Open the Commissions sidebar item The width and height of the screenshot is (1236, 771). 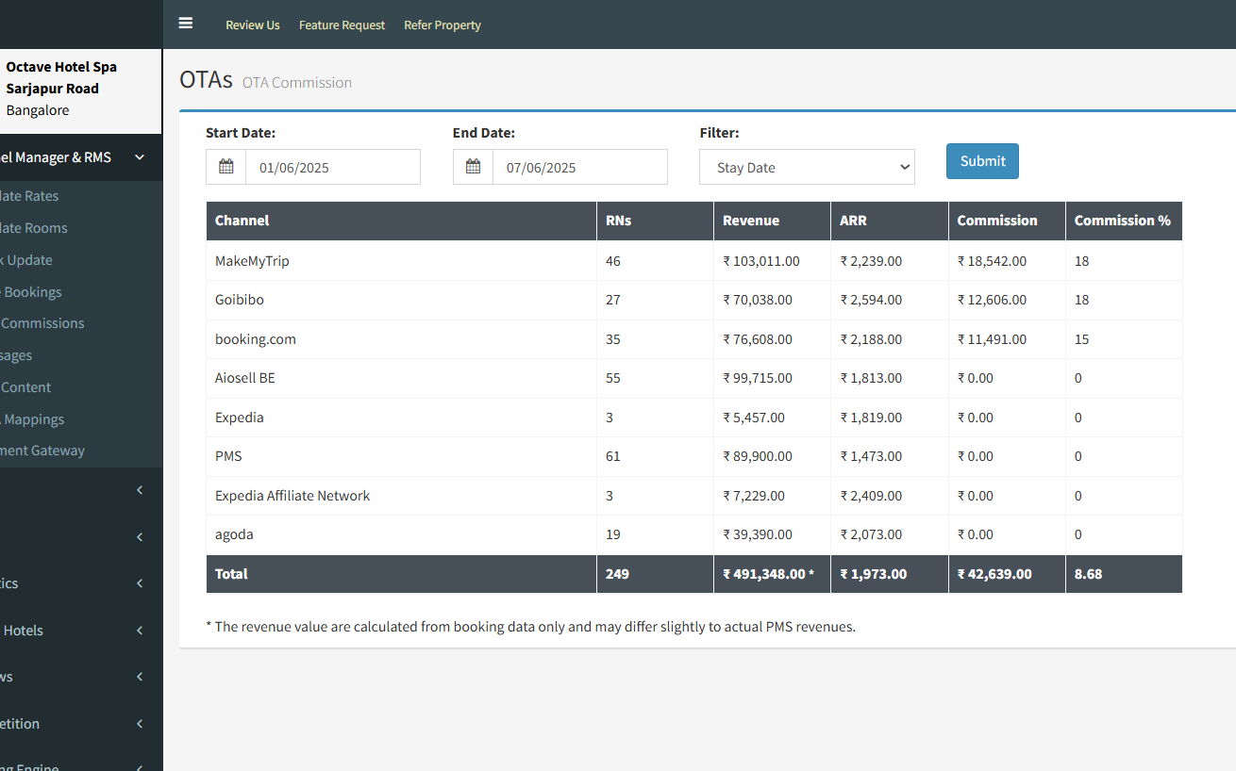click(x=43, y=323)
